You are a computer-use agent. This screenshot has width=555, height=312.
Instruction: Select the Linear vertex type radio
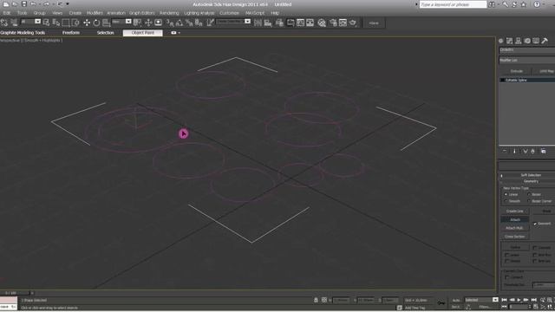(506, 194)
